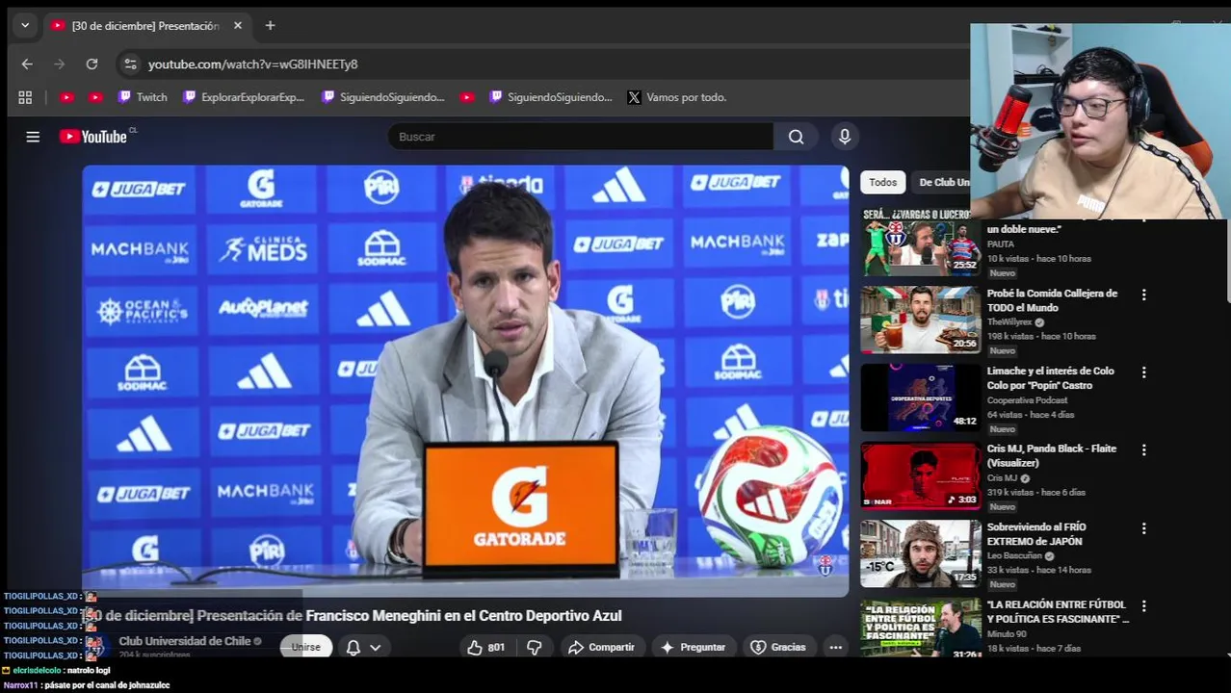The height and width of the screenshot is (693, 1231).
Task: Start voice search with microphone
Action: pyautogui.click(x=845, y=137)
